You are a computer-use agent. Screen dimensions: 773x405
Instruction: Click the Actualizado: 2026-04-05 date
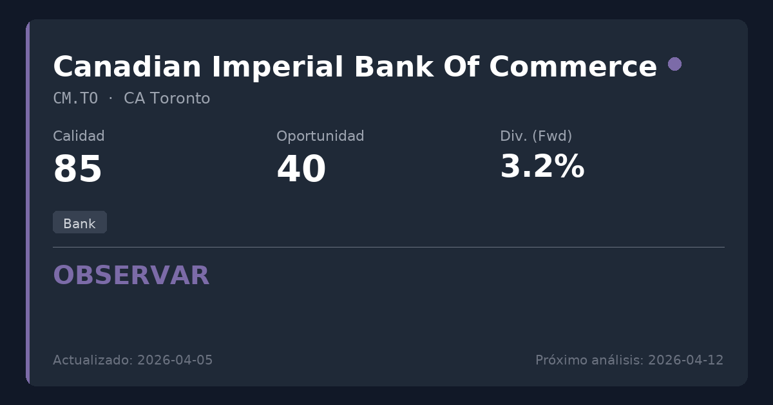pyautogui.click(x=133, y=360)
